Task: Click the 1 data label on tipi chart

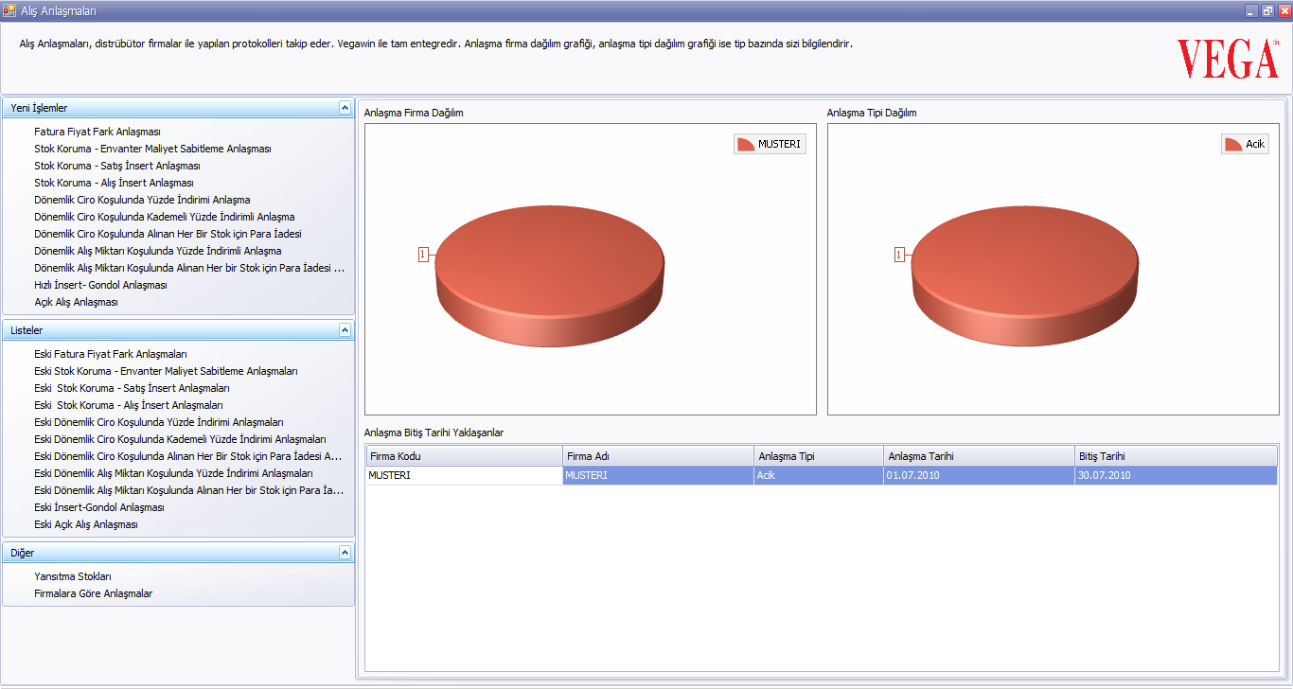Action: pos(899,254)
